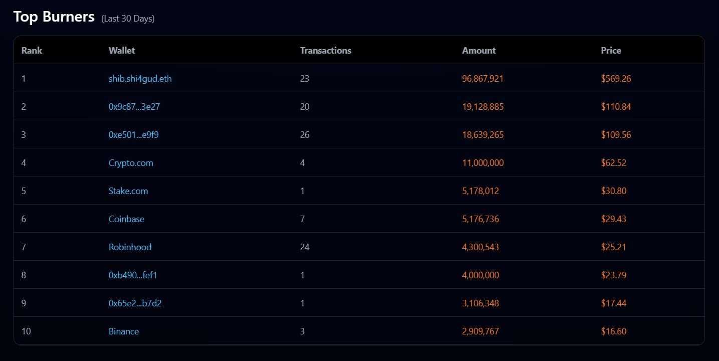Viewport: 719px width, 361px height.
Task: Click the Rank column header
Action: [x=32, y=51]
